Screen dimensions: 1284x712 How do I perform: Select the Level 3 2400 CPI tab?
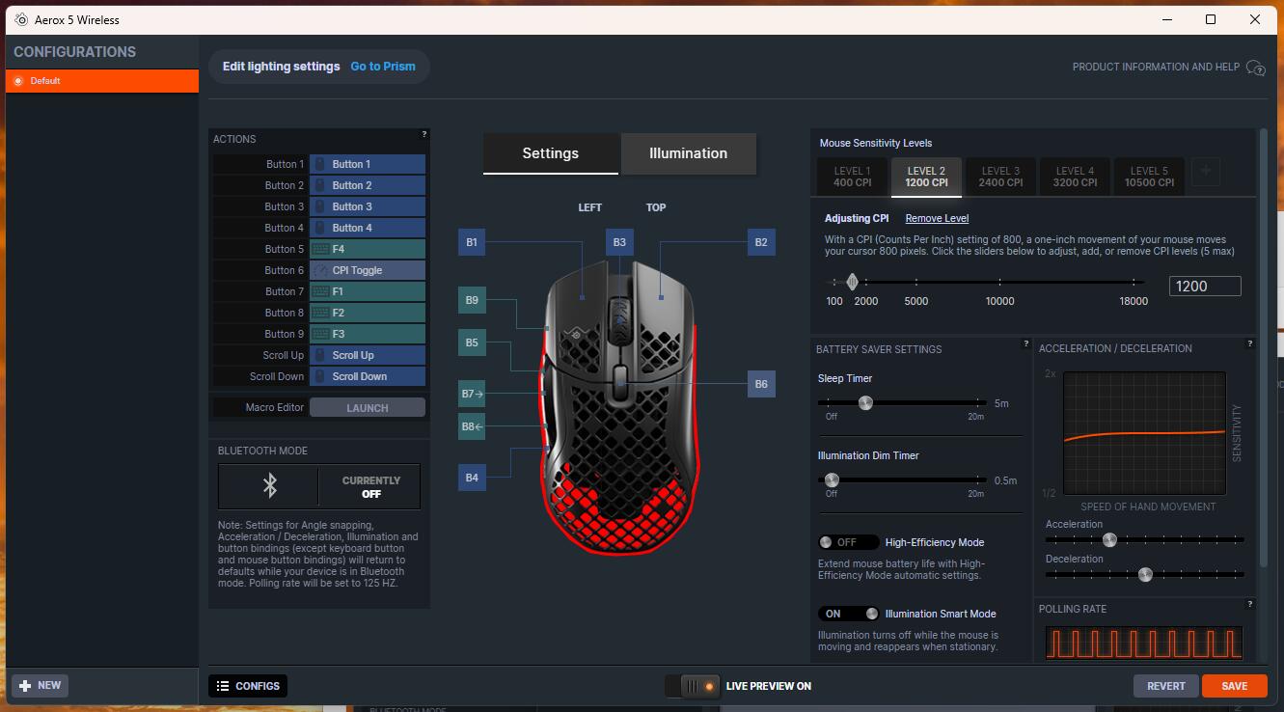(1000, 177)
